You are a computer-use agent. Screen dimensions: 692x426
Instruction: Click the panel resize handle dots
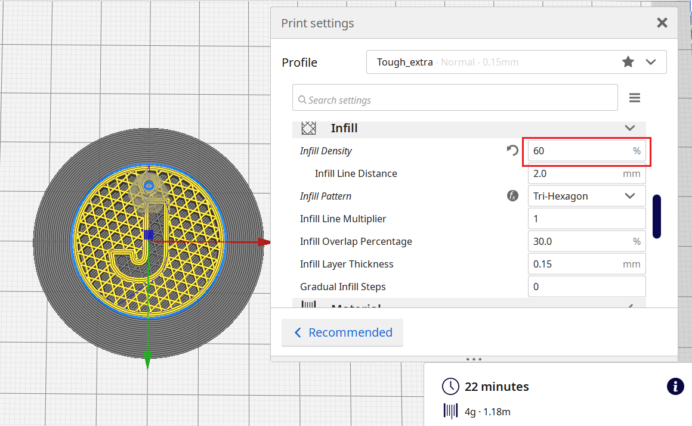474,359
